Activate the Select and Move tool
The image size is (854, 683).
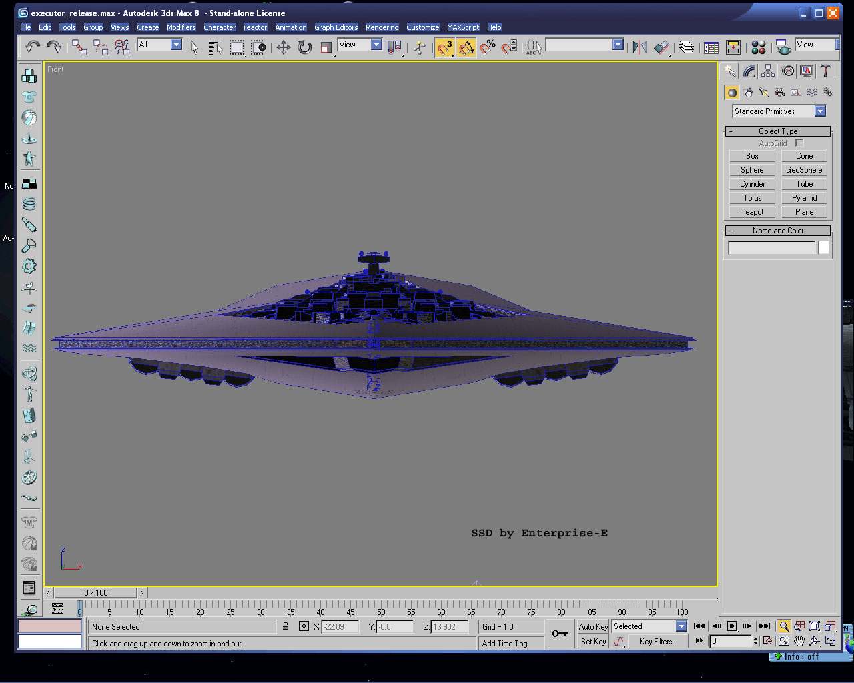coord(284,47)
